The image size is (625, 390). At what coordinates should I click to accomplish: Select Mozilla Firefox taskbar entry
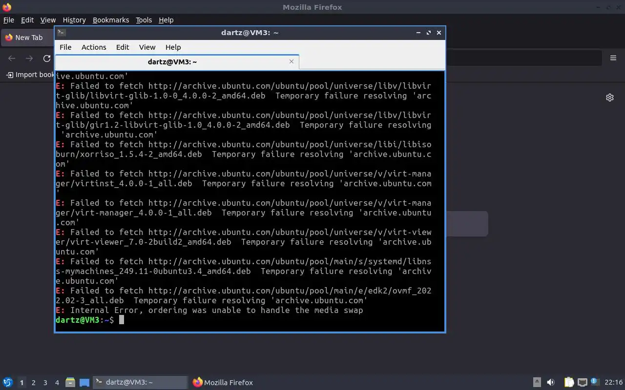(x=223, y=382)
